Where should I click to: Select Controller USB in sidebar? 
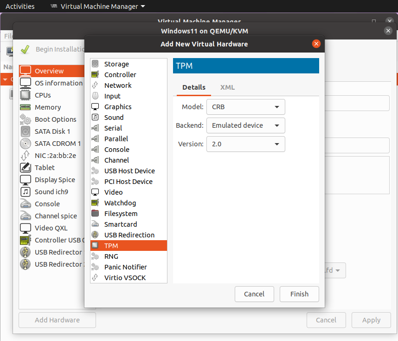(x=52, y=240)
